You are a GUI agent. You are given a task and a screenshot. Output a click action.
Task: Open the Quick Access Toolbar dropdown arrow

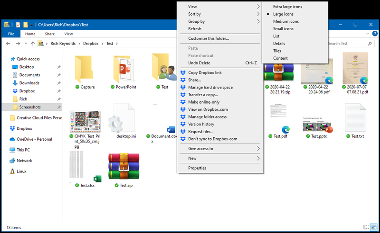(x=32, y=25)
